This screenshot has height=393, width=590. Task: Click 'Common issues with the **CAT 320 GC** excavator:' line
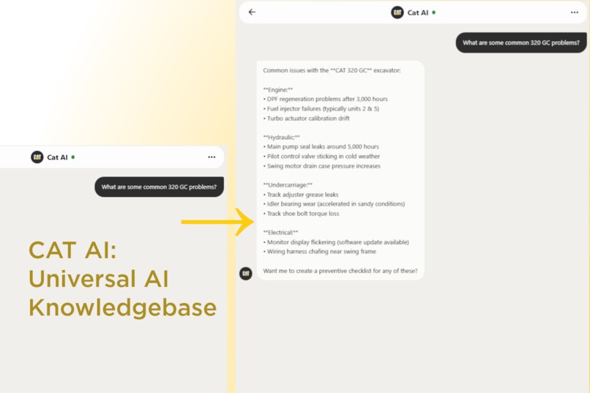[332, 70]
